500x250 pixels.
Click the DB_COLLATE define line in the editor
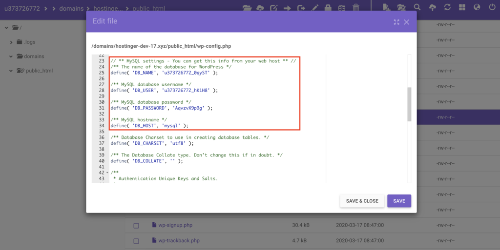click(146, 161)
